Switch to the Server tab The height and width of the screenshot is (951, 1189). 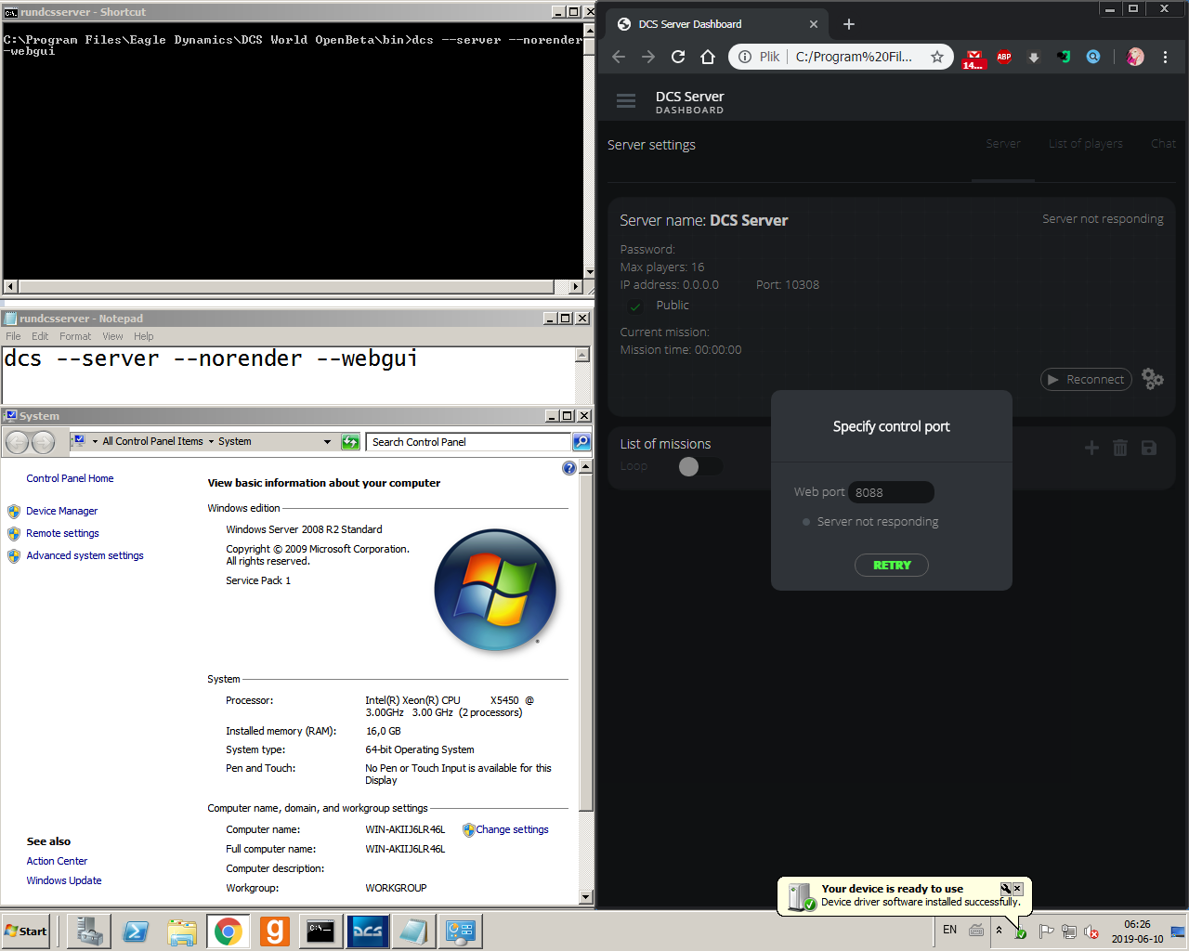tap(1003, 144)
